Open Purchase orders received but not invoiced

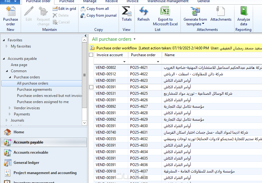49,96
